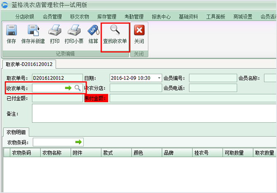The image size is (277, 193).
Task: Click green arrow in 收衣单号 field
Action: (x=68, y=88)
